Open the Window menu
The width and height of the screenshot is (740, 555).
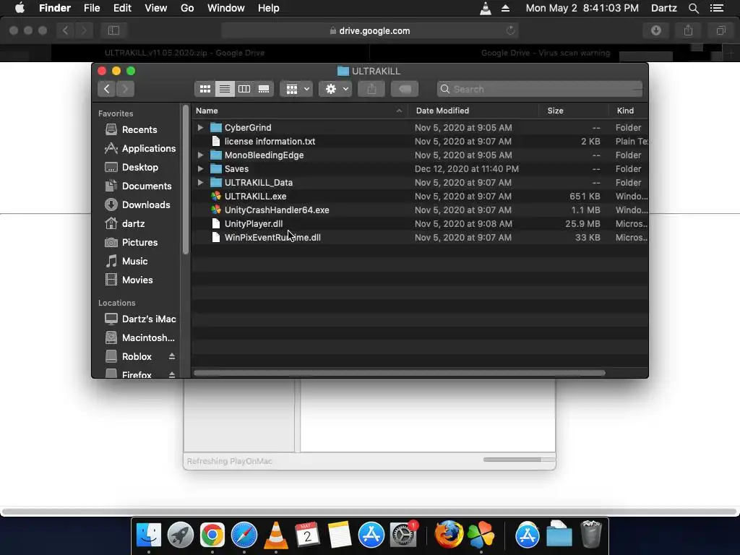tap(226, 8)
